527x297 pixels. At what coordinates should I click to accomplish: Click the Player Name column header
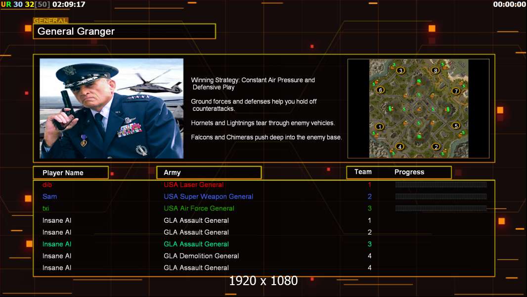click(71, 173)
